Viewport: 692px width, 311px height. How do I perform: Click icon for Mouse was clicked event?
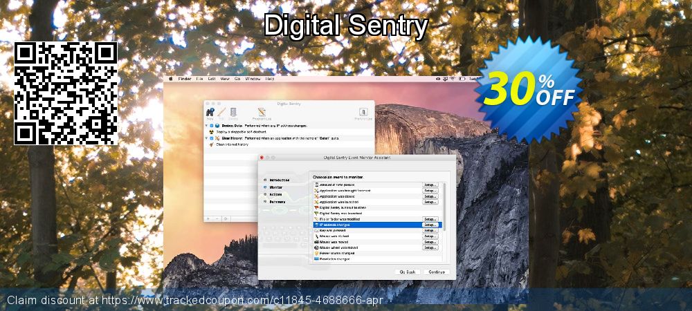(316, 236)
